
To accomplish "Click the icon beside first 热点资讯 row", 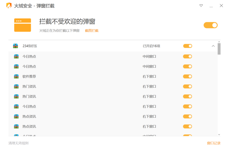I will tap(16, 116).
